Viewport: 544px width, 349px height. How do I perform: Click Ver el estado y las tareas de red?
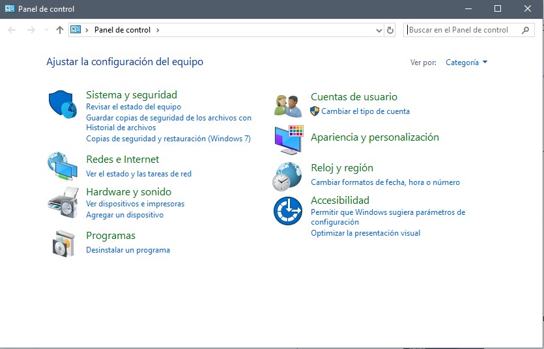coord(139,174)
